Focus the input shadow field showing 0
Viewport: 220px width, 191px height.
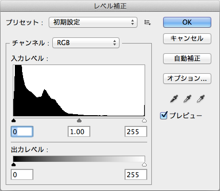pos(22,132)
